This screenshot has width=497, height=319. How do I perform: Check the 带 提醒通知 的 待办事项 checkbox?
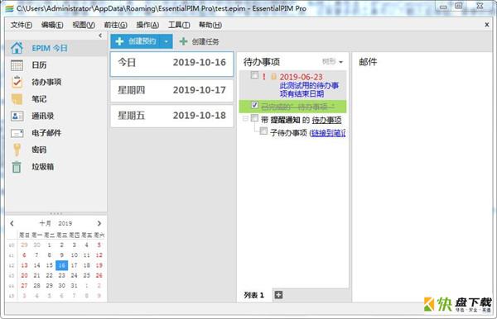254,118
